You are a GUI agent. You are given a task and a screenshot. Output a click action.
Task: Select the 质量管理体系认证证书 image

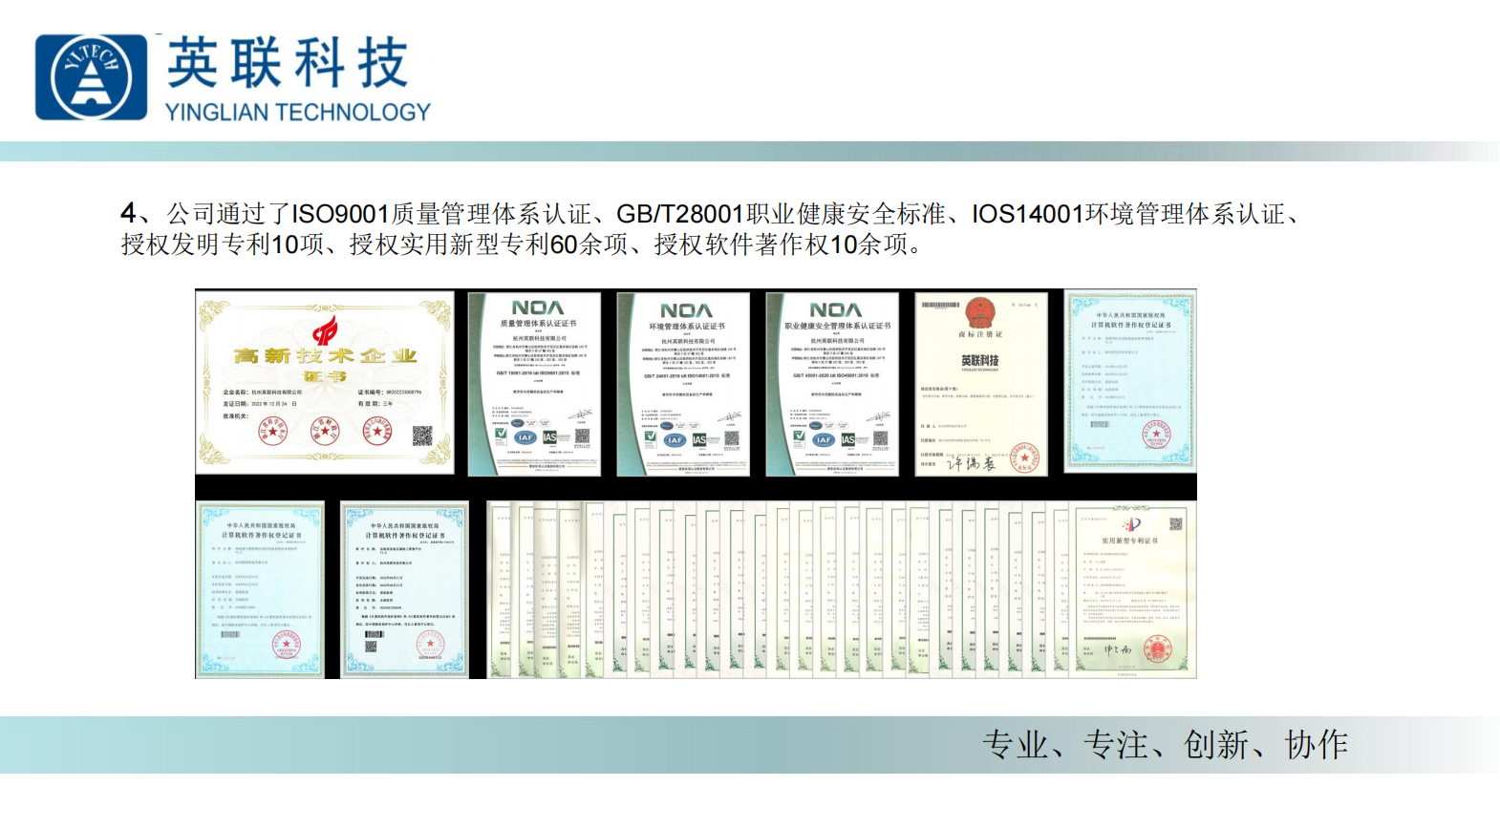click(535, 384)
